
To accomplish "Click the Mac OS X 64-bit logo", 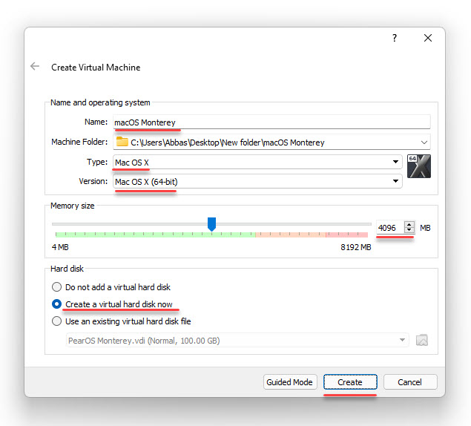I will coord(419,166).
